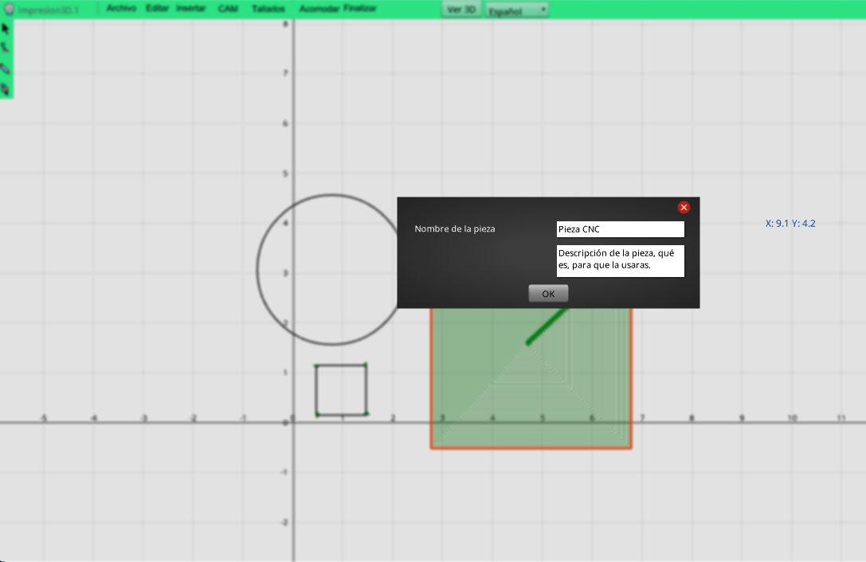The width and height of the screenshot is (866, 562).
Task: Select the pencil drawing tool
Action: click(6, 69)
